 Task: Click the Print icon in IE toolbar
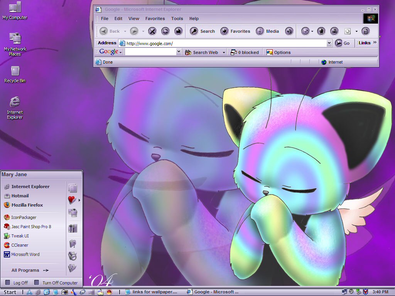(x=334, y=31)
